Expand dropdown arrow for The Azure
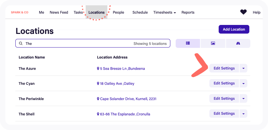 click(243, 68)
